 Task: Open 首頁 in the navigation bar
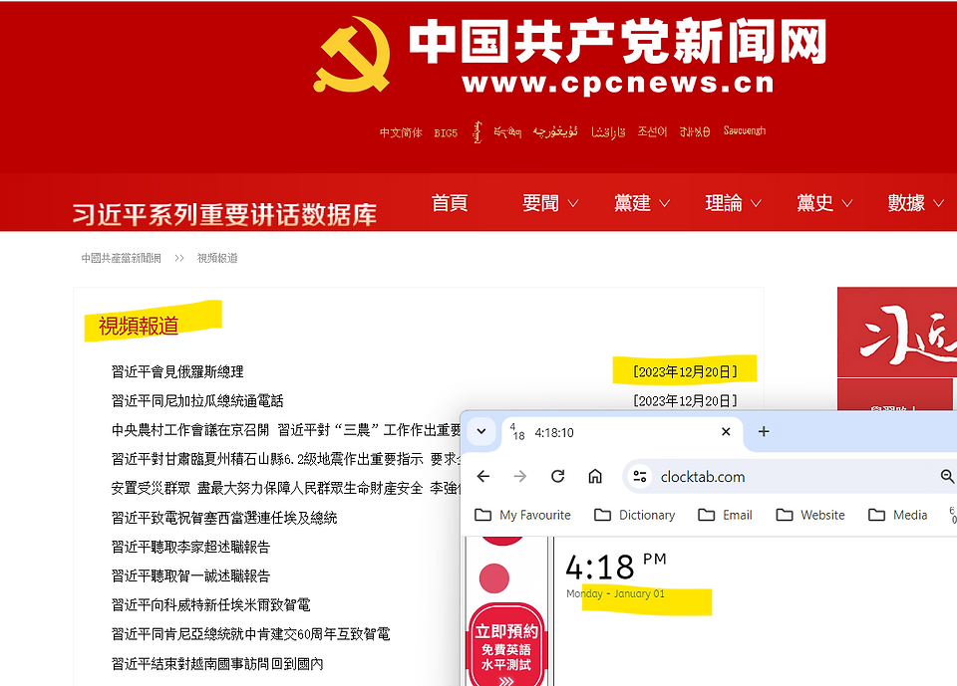[450, 202]
